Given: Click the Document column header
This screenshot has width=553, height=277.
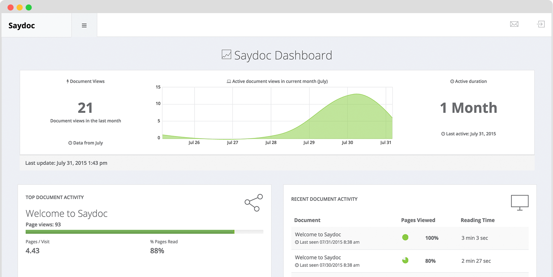Looking at the screenshot, I should click(x=307, y=220).
